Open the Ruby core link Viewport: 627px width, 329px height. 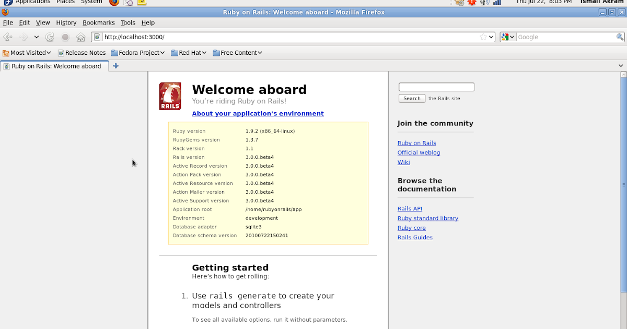[x=412, y=228]
